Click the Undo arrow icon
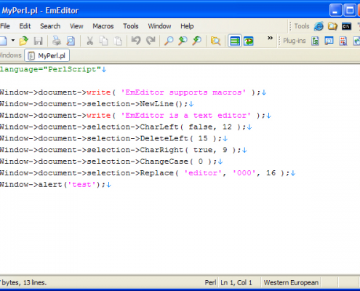Image resolution: width=360 pixels, height=291 pixels. click(x=136, y=41)
